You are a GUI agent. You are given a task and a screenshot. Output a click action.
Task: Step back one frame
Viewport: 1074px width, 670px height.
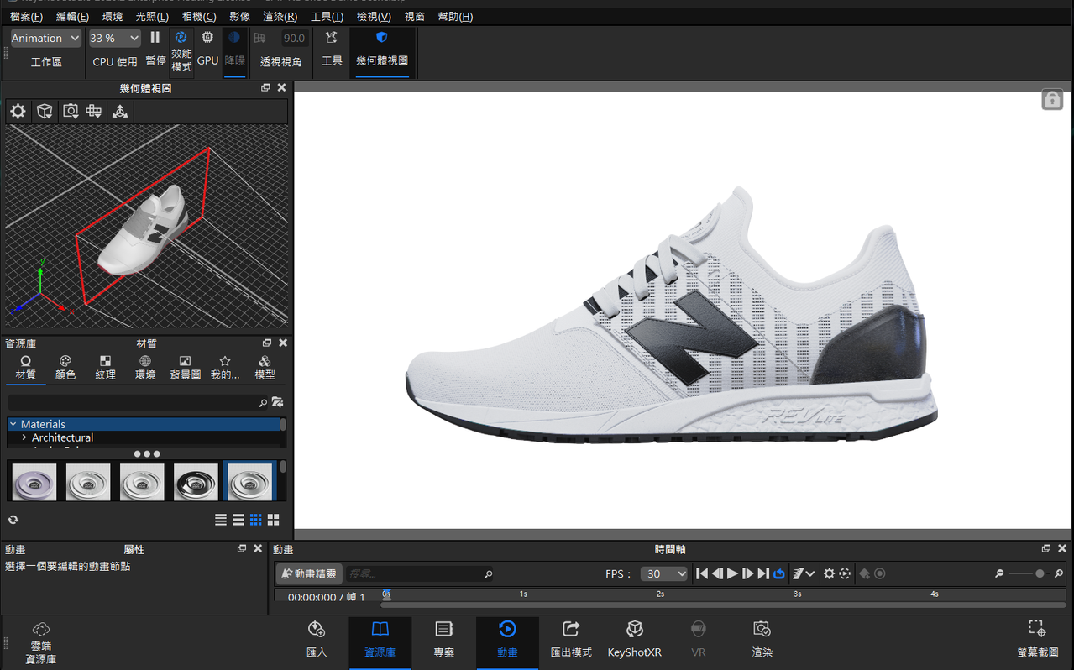tap(717, 573)
